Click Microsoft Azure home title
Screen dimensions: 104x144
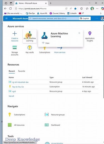(20, 19)
